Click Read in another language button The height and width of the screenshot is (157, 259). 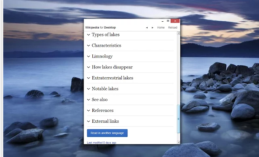(107, 133)
